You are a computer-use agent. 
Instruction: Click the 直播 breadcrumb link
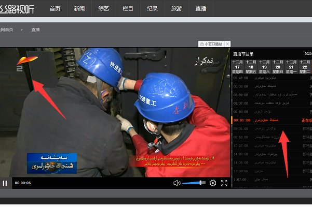[35, 29]
